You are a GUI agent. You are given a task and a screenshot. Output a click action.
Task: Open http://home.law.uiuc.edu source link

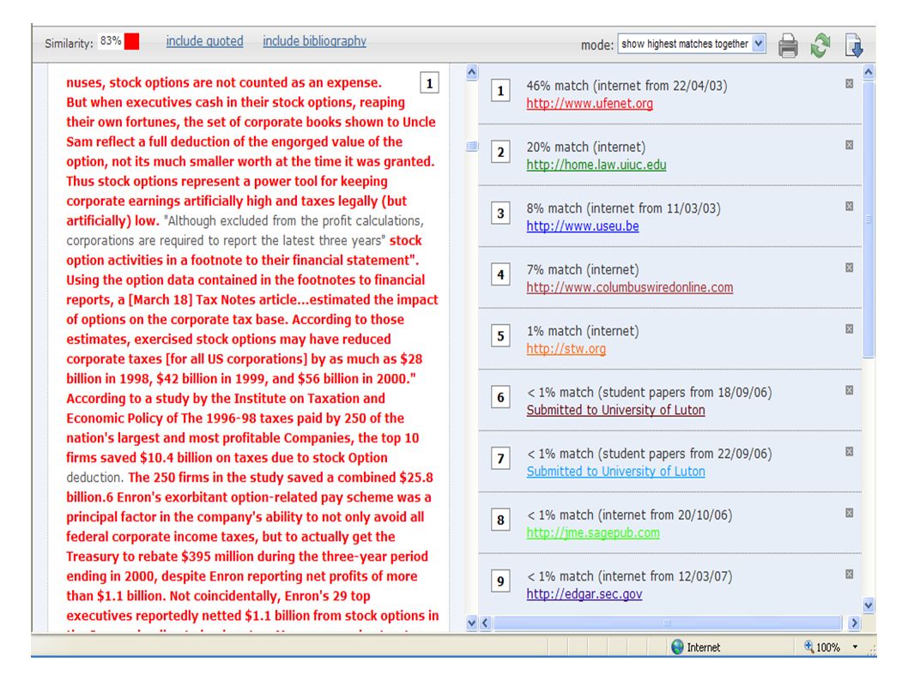point(596,165)
